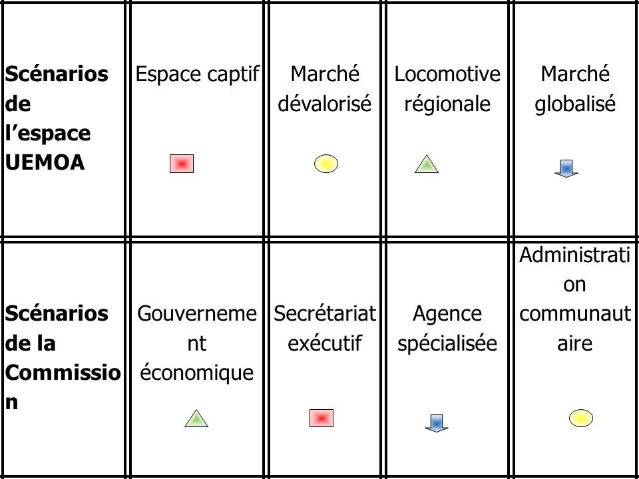The image size is (639, 479).
Task: Select the 'Administration communautaire' text
Action: (x=575, y=299)
